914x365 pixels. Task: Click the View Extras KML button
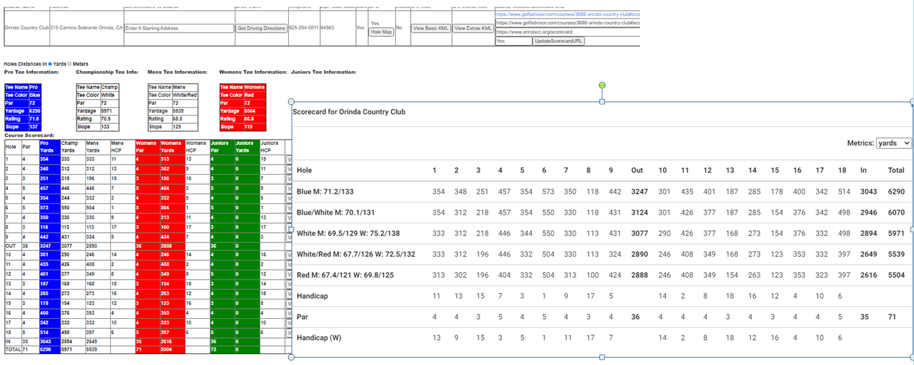[x=473, y=28]
